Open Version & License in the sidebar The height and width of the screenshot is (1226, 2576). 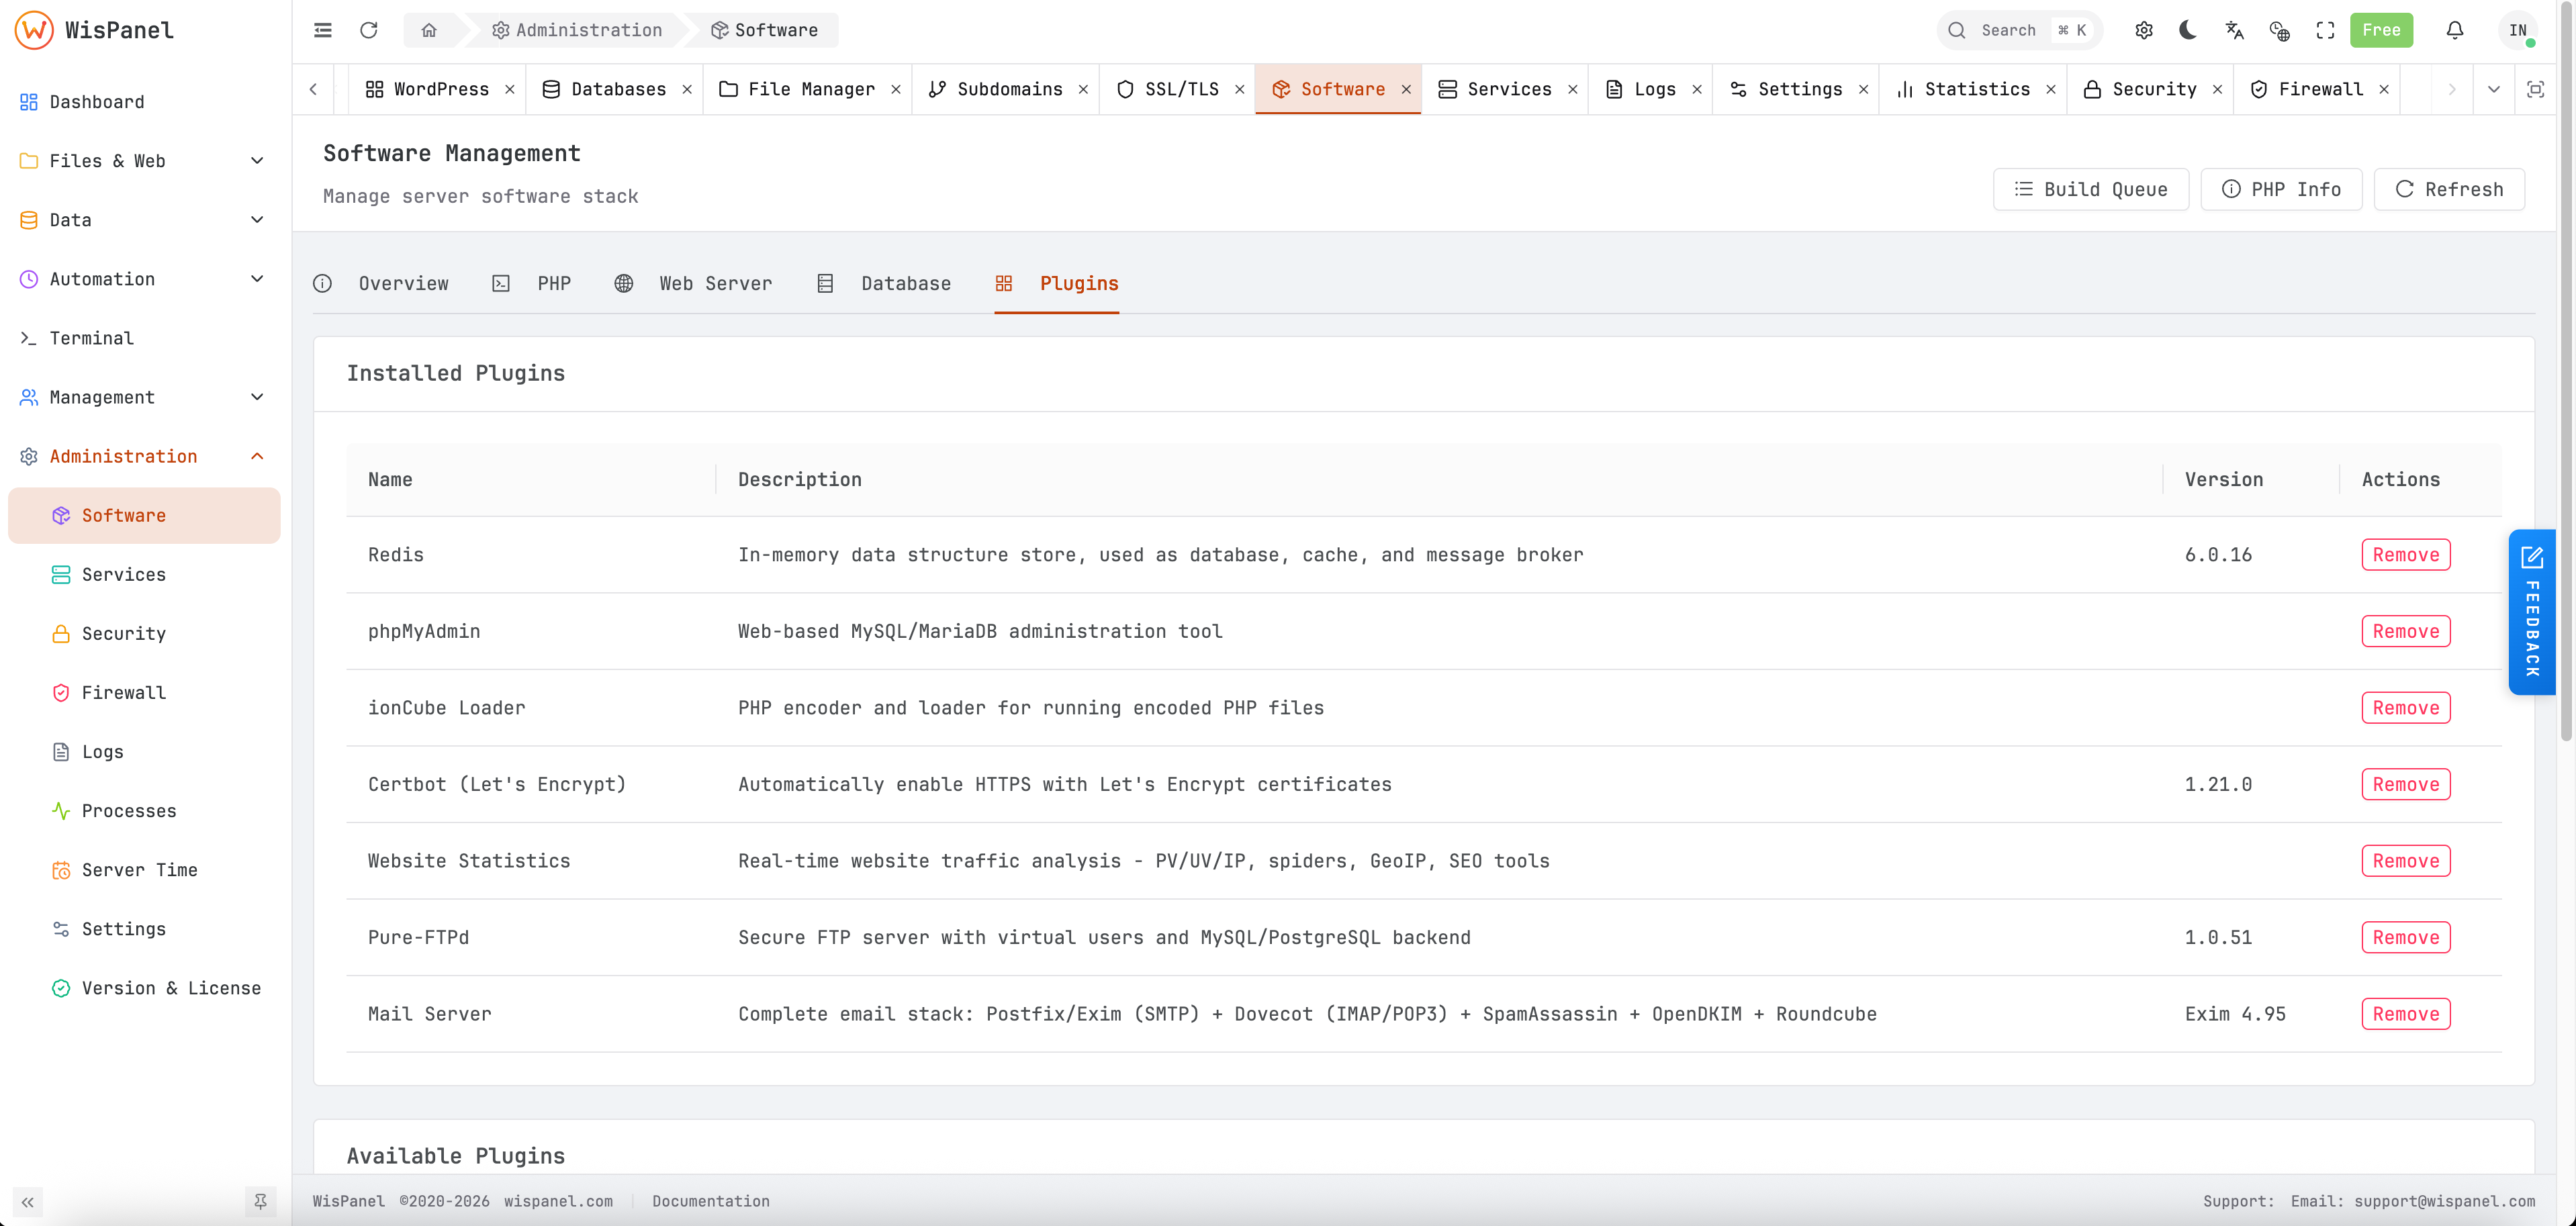coord(171,987)
